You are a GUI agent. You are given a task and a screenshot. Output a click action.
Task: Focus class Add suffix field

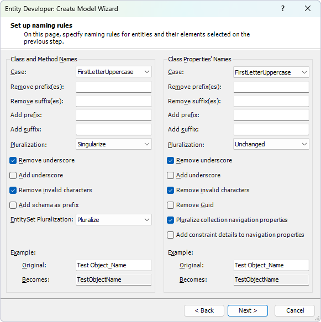pos(114,130)
